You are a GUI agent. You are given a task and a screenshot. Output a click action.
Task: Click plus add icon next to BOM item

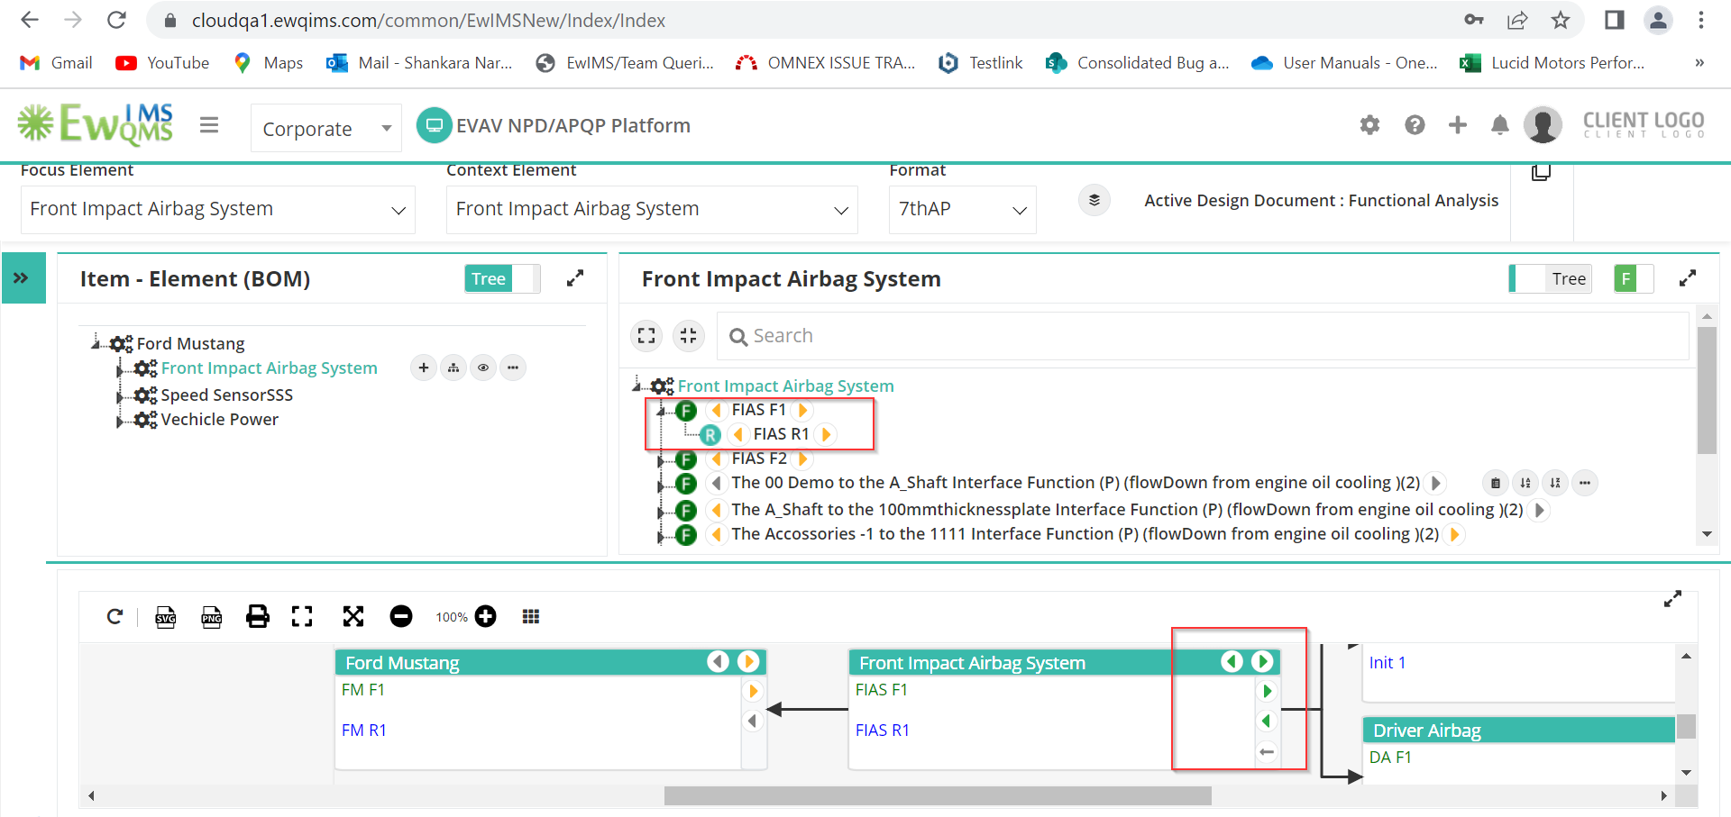click(424, 368)
